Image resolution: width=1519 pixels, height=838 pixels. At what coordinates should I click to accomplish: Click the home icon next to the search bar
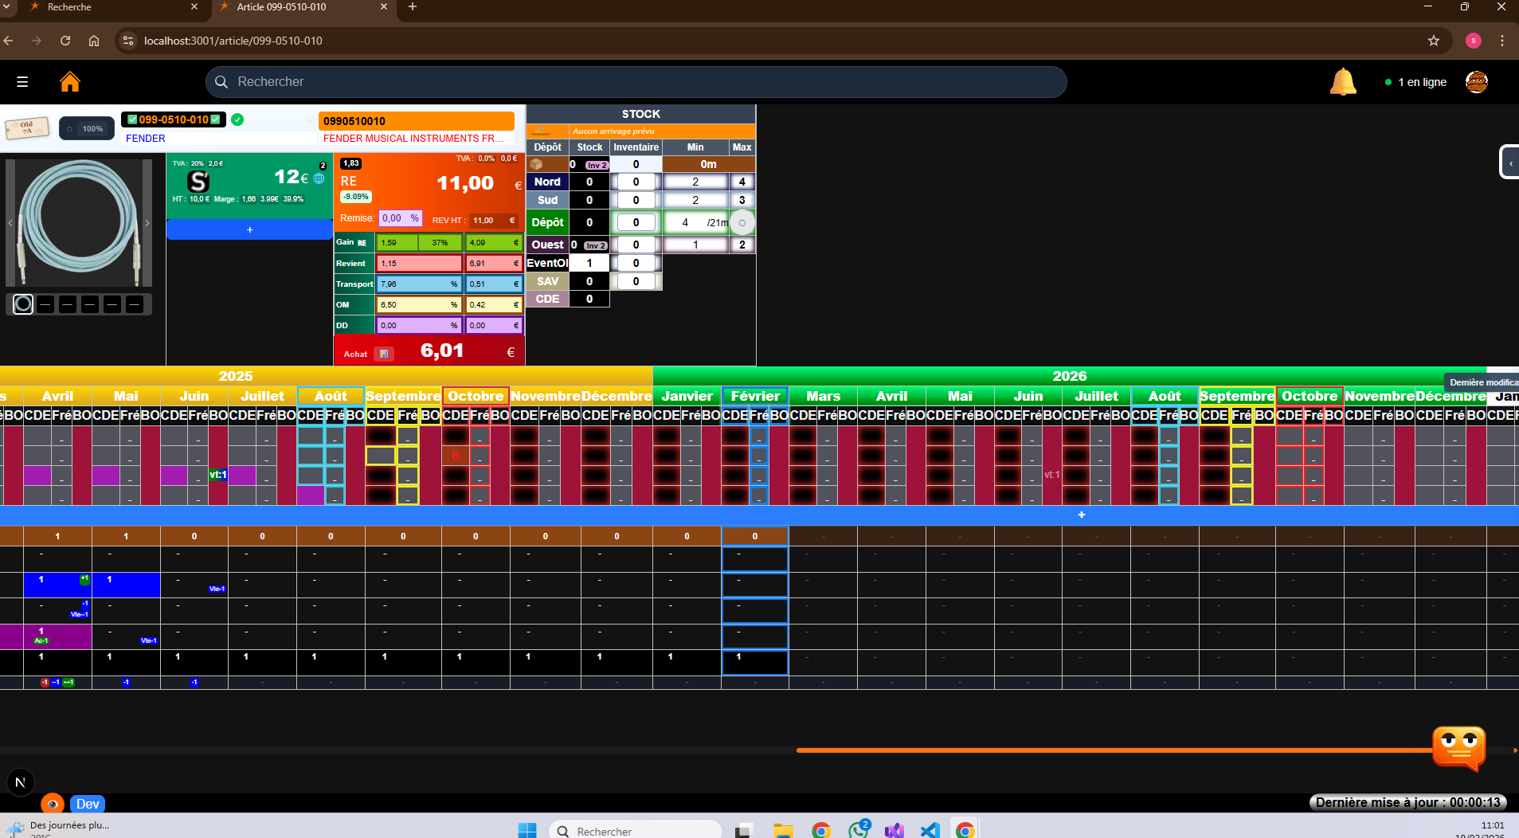coord(70,81)
